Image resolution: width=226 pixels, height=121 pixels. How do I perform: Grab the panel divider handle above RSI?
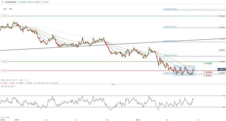click(113, 84)
